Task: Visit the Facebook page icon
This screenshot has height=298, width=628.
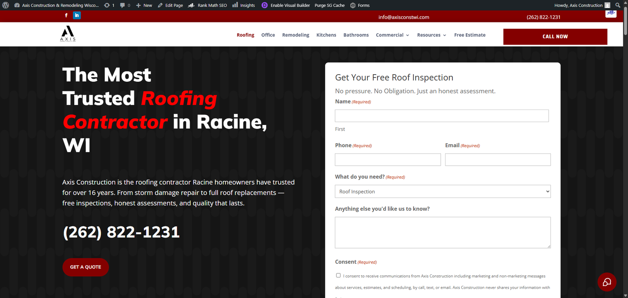Action: pos(66,15)
